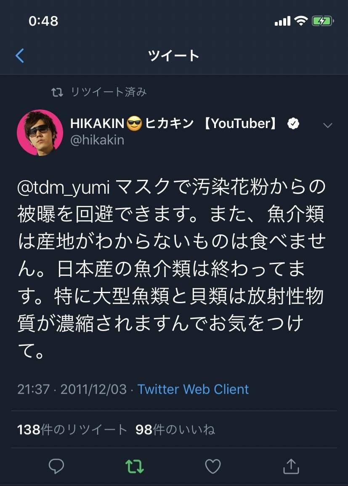Tap the tweet timestamp 21:37 2011/12/03
The height and width of the screenshot is (486, 348).
pos(72,389)
